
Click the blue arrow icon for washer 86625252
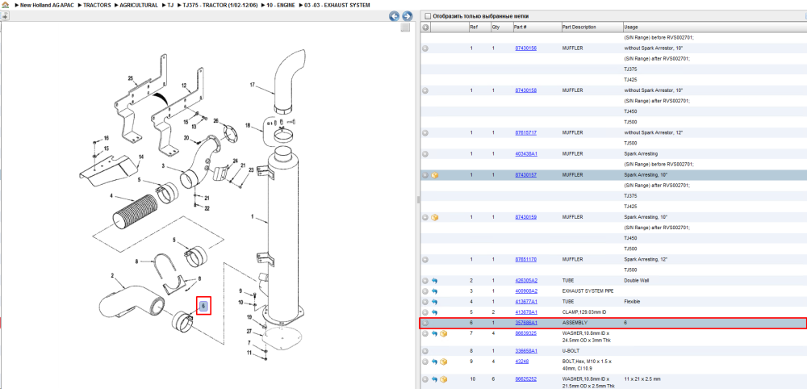[434, 379]
